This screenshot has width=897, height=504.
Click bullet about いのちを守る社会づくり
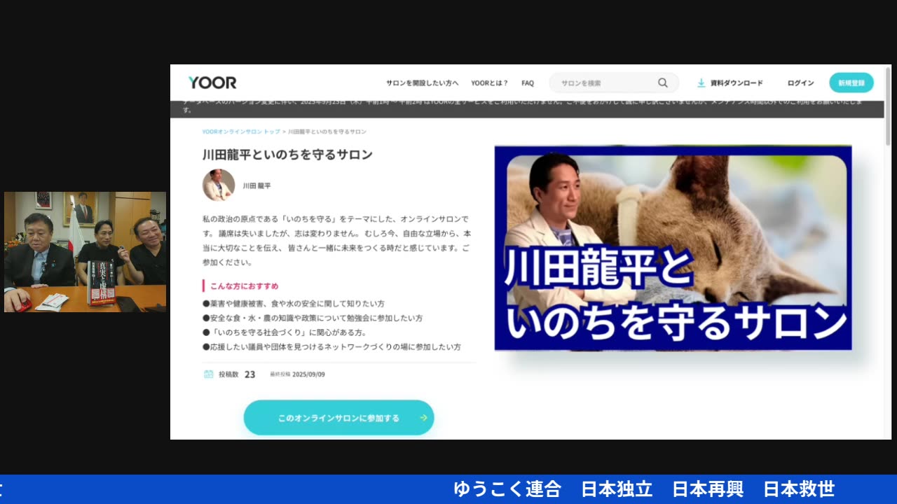click(285, 332)
